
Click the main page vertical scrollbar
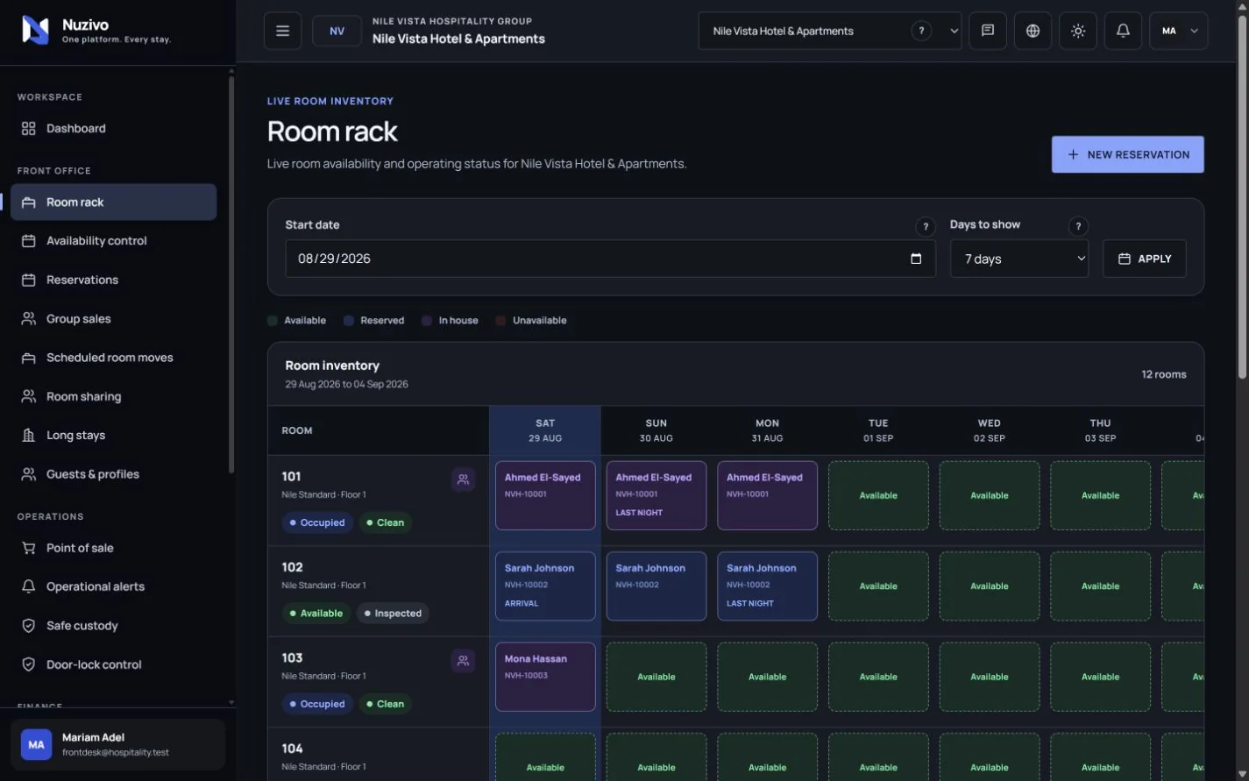click(x=1243, y=197)
